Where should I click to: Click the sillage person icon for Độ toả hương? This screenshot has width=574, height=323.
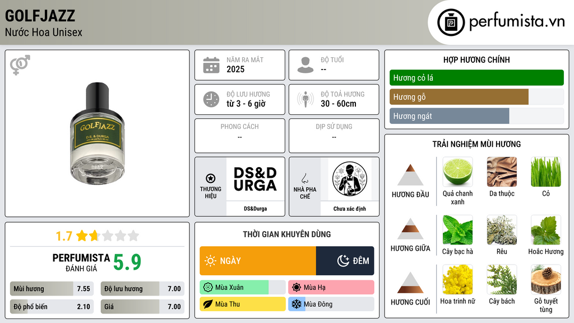(305, 99)
